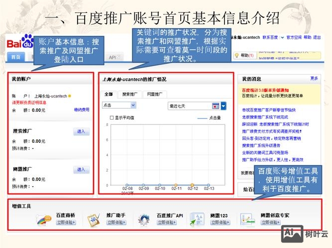This screenshot has height=248, width=332.
Task: Open the 百度商桥 tool icon
Action: point(43,220)
